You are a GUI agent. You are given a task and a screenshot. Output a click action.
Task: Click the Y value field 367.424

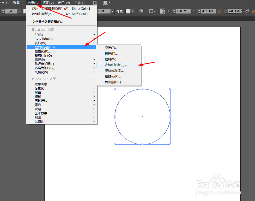tap(208, 11)
